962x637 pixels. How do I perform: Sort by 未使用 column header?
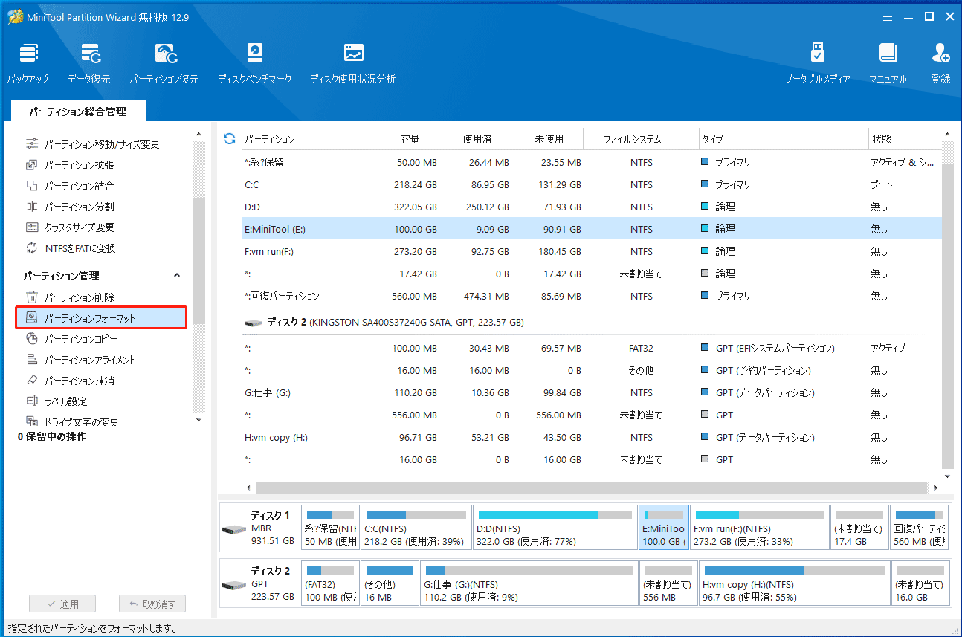[x=548, y=139]
